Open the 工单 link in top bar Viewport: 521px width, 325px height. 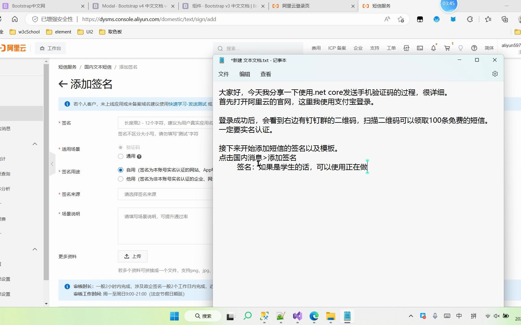[391, 48]
